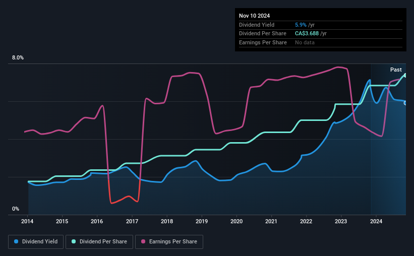Click the Past region label
The height and width of the screenshot is (256, 414).
click(396, 70)
